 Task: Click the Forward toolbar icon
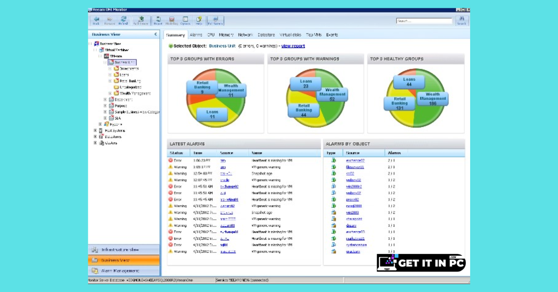110,20
